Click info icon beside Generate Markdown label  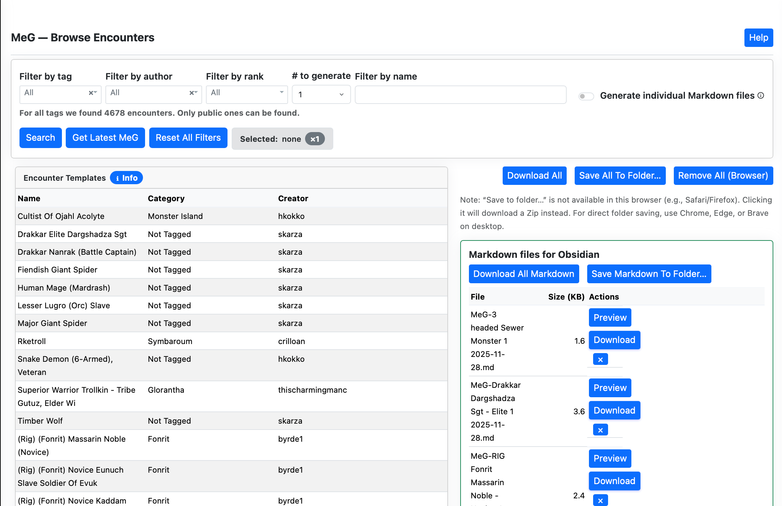761,96
